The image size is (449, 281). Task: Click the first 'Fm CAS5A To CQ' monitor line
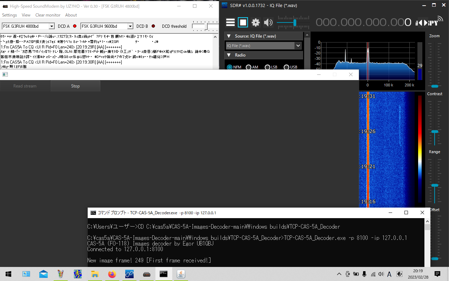coord(61,47)
